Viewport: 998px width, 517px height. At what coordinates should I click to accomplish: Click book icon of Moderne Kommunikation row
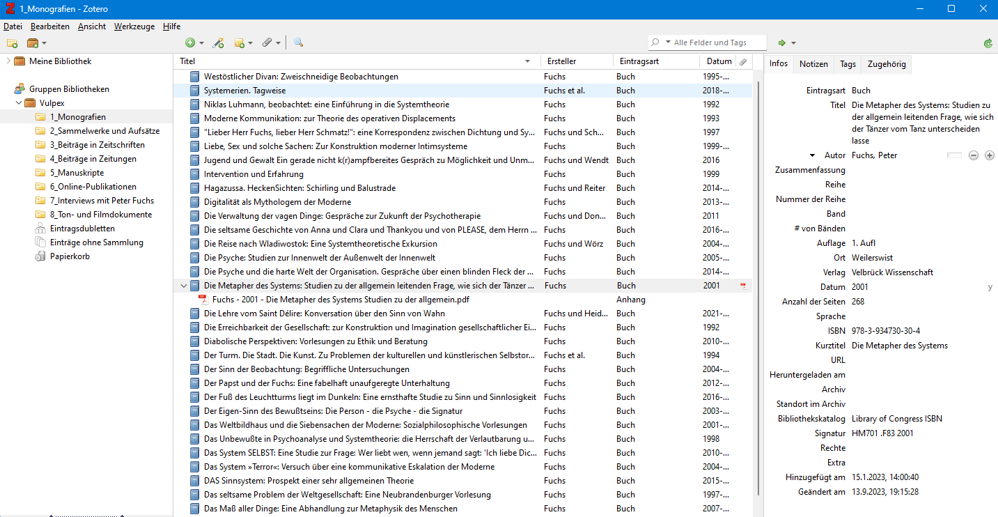click(x=195, y=118)
